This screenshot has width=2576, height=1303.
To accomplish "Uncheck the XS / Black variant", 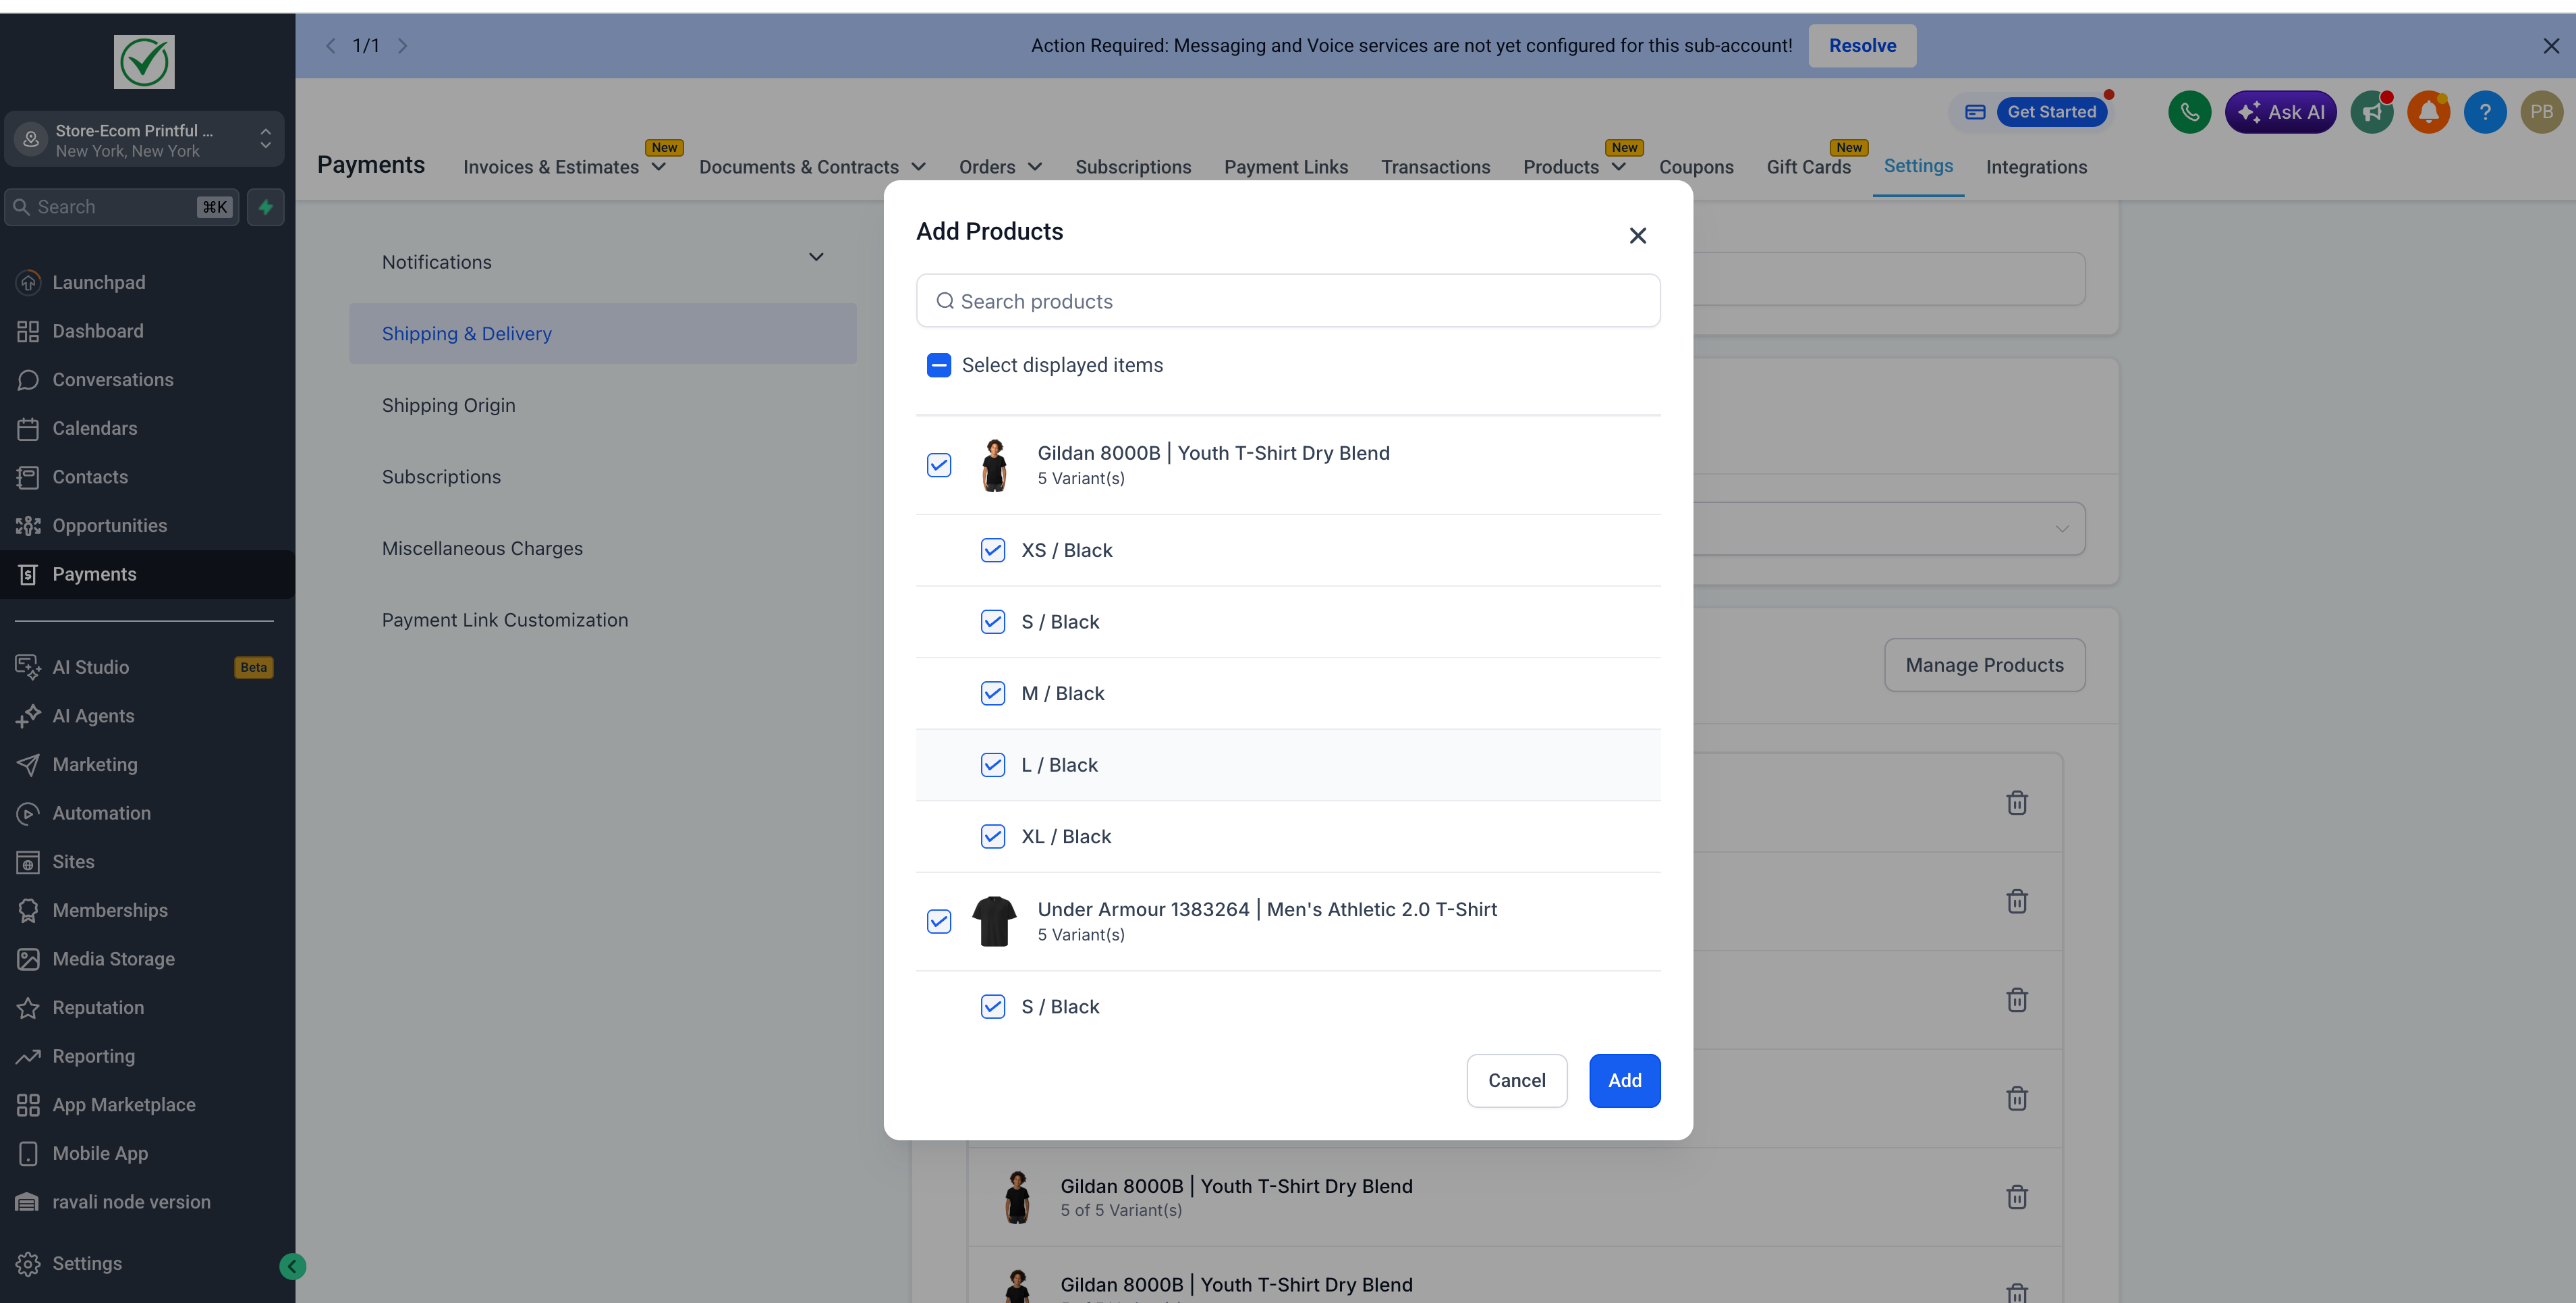I will (992, 550).
